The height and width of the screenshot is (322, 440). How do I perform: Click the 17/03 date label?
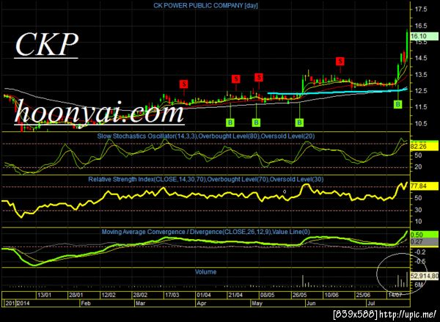point(172,295)
